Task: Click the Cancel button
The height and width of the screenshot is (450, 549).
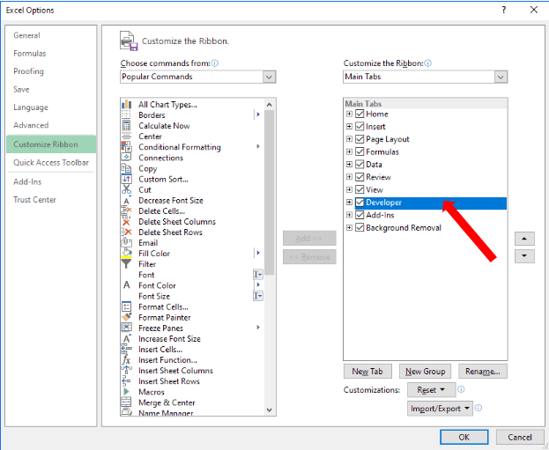Action: [x=520, y=437]
